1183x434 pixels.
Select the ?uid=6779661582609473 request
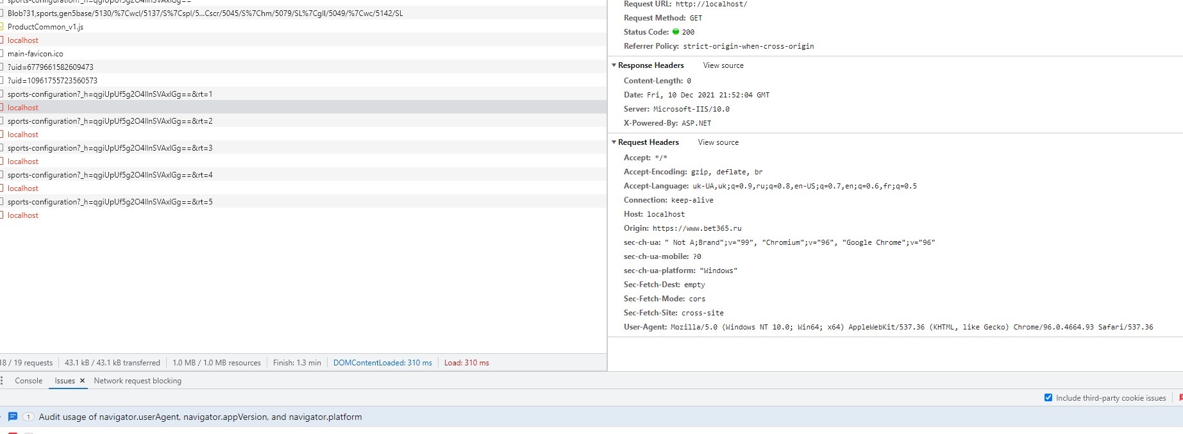coord(303,67)
